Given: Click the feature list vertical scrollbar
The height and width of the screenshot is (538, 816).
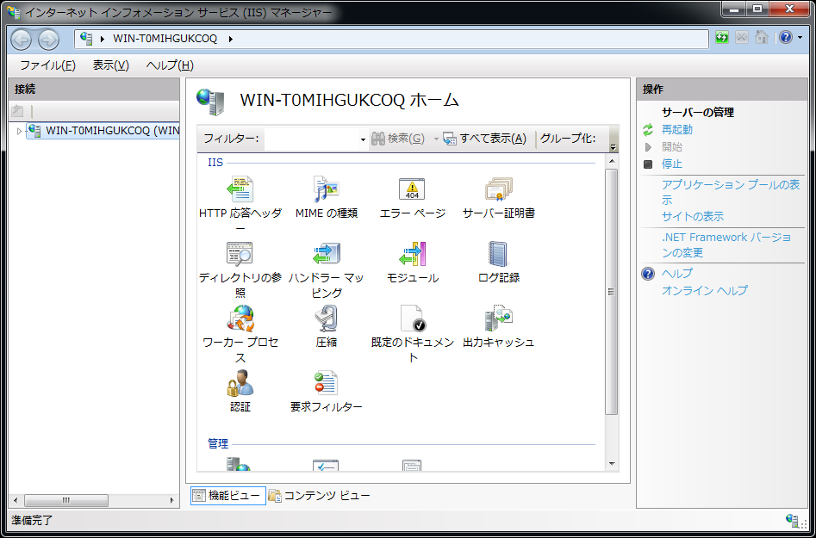Looking at the screenshot, I should [x=612, y=292].
